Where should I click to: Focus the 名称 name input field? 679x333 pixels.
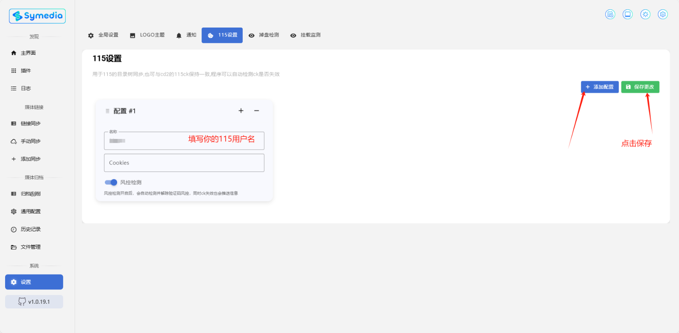[x=184, y=141]
